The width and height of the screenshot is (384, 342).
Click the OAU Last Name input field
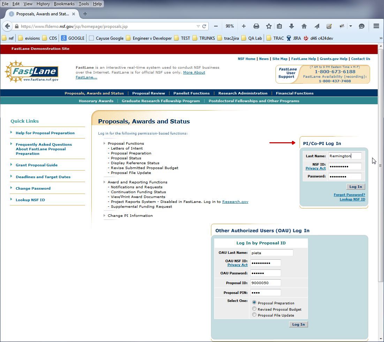(272, 253)
